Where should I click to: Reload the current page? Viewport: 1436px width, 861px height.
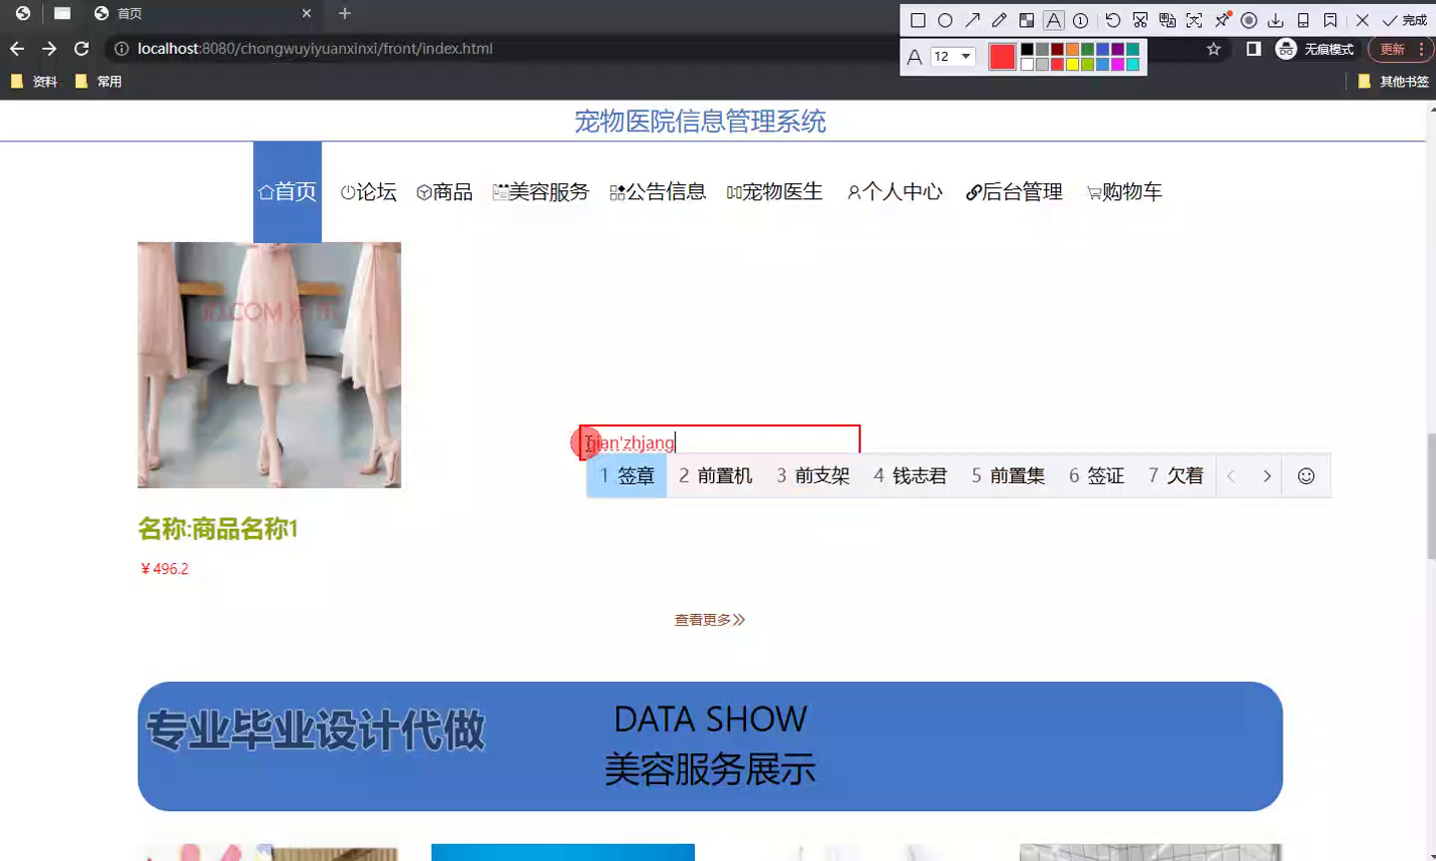[x=82, y=49]
